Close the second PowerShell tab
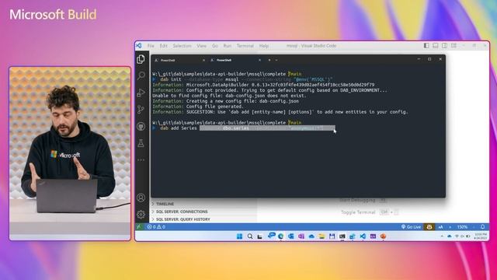Image resolution: width=497 pixels, height=280 pixels. [259, 60]
